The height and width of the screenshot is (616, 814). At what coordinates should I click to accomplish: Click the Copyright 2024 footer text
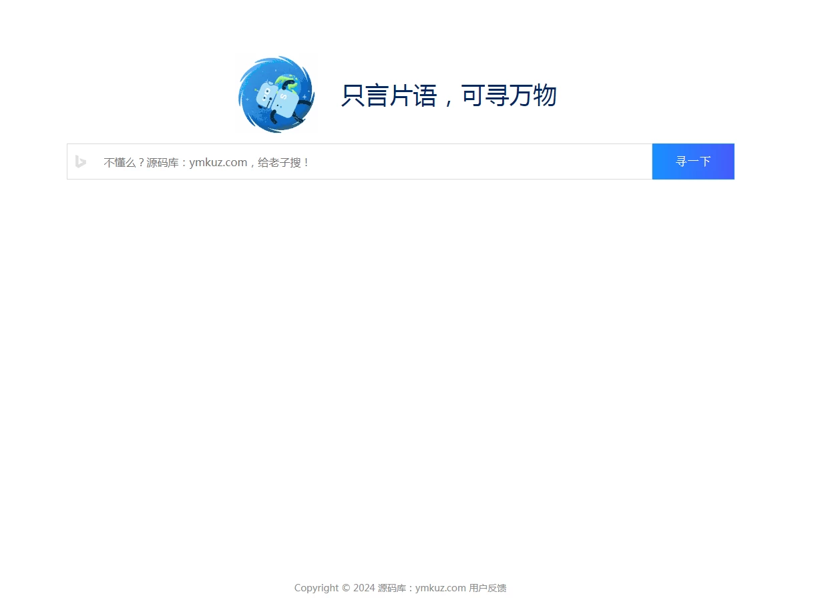pyautogui.click(x=334, y=588)
